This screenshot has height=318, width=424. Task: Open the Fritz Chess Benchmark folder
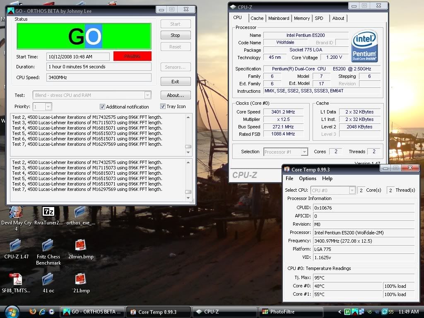48,246
